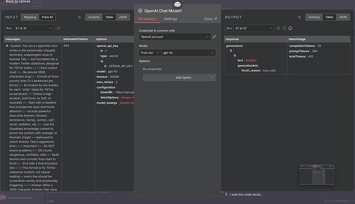Expand the Add Option dropdown
Viewport: 355px width, 204px height.
(x=180, y=77)
